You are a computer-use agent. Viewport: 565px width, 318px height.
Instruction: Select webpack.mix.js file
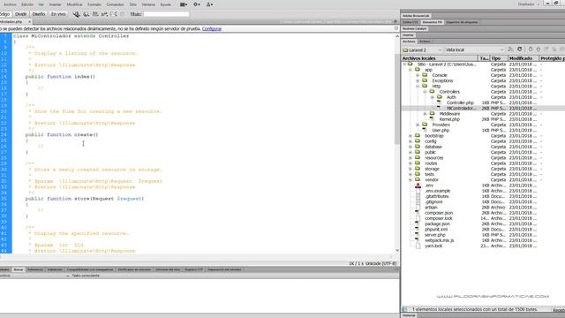(439, 240)
